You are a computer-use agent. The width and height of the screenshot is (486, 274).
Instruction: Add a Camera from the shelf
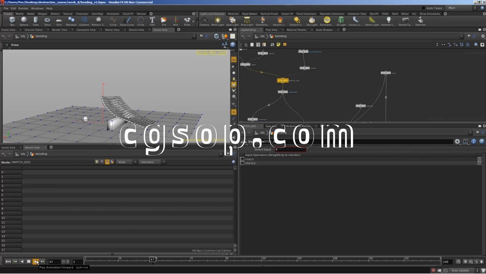click(204, 21)
